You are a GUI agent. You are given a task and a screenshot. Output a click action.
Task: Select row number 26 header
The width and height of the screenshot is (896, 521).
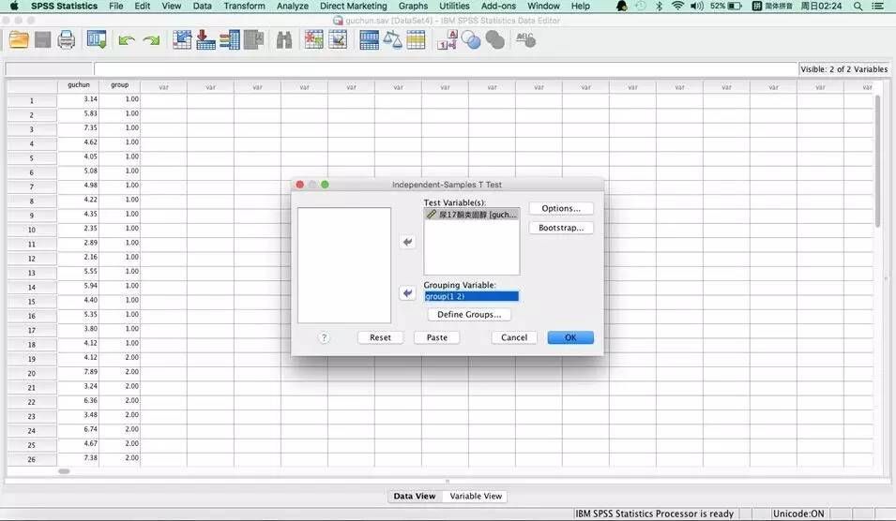(x=31, y=459)
